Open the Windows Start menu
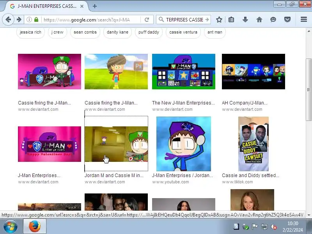The image size is (312, 234). (10, 227)
